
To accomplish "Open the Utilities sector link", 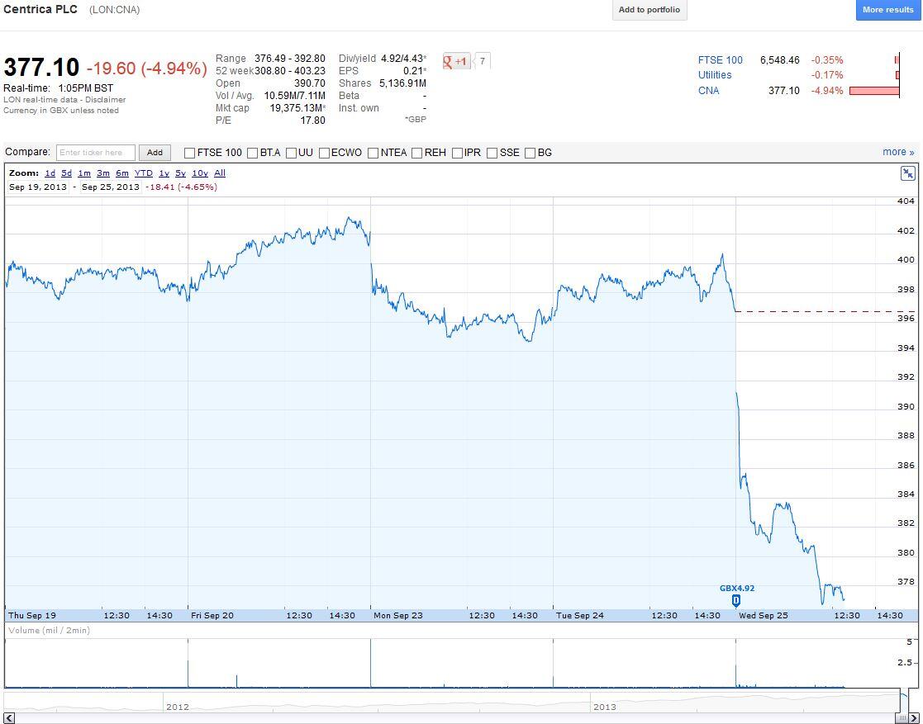I will [x=715, y=74].
